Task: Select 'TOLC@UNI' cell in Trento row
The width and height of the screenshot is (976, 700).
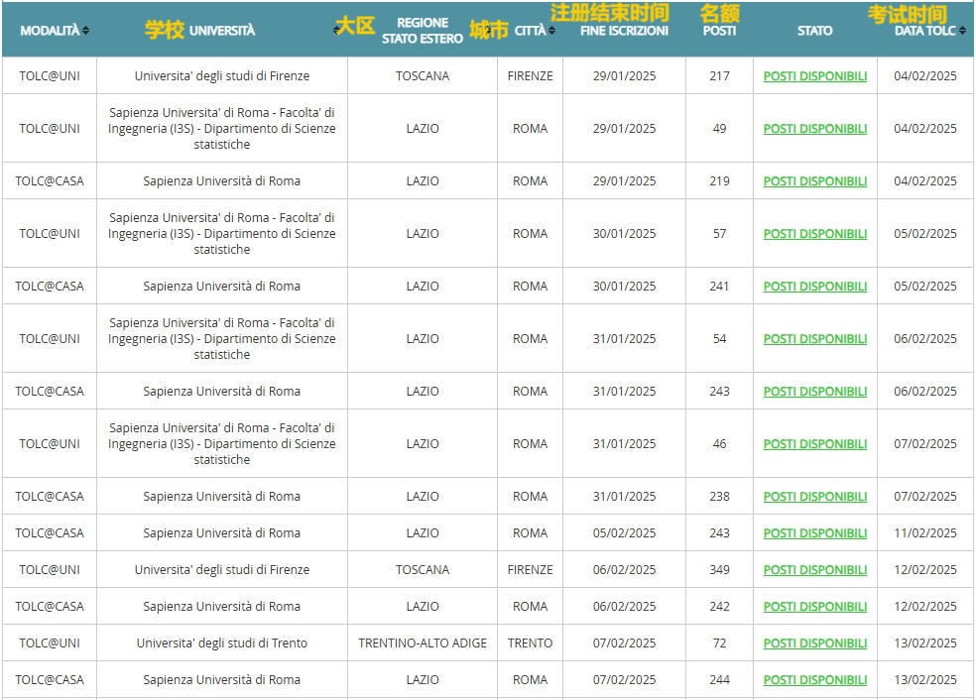Action: (x=50, y=643)
